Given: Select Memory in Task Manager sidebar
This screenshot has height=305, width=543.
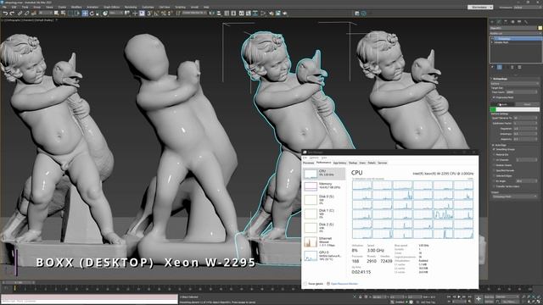Looking at the screenshot, I should (324, 186).
